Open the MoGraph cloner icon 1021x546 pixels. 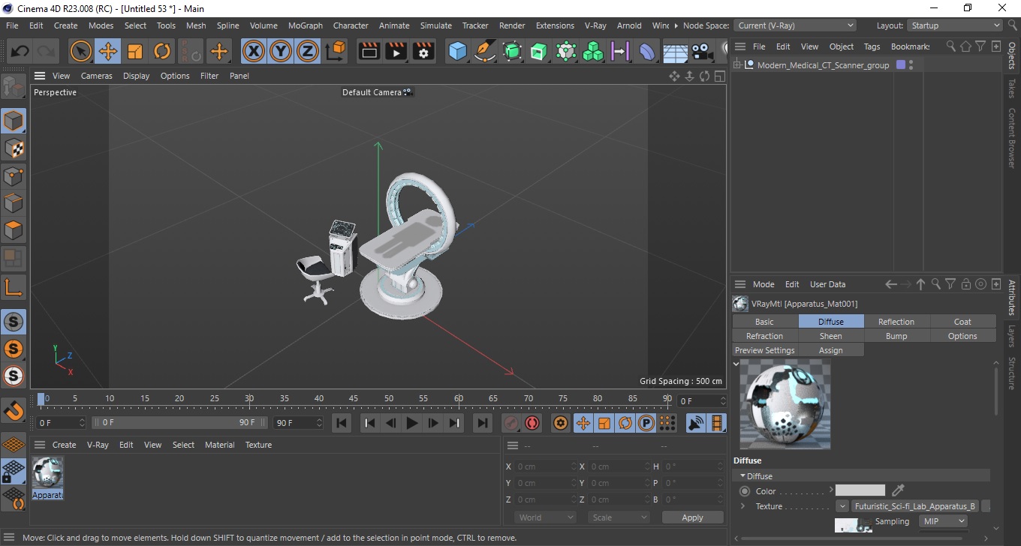[593, 51]
